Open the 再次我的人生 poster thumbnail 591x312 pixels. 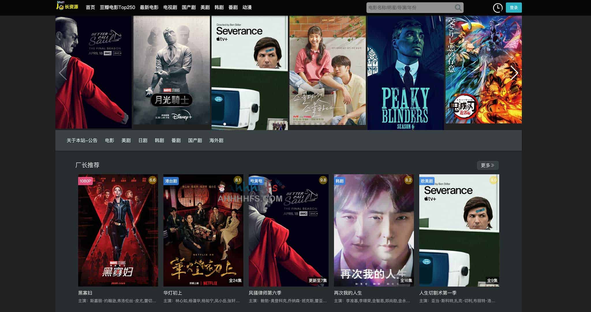374,230
